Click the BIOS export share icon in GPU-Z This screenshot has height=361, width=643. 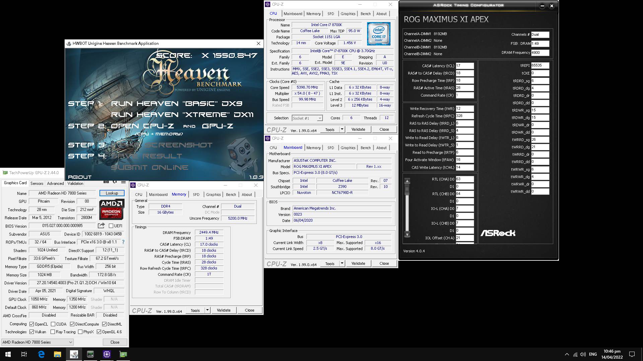tap(101, 226)
